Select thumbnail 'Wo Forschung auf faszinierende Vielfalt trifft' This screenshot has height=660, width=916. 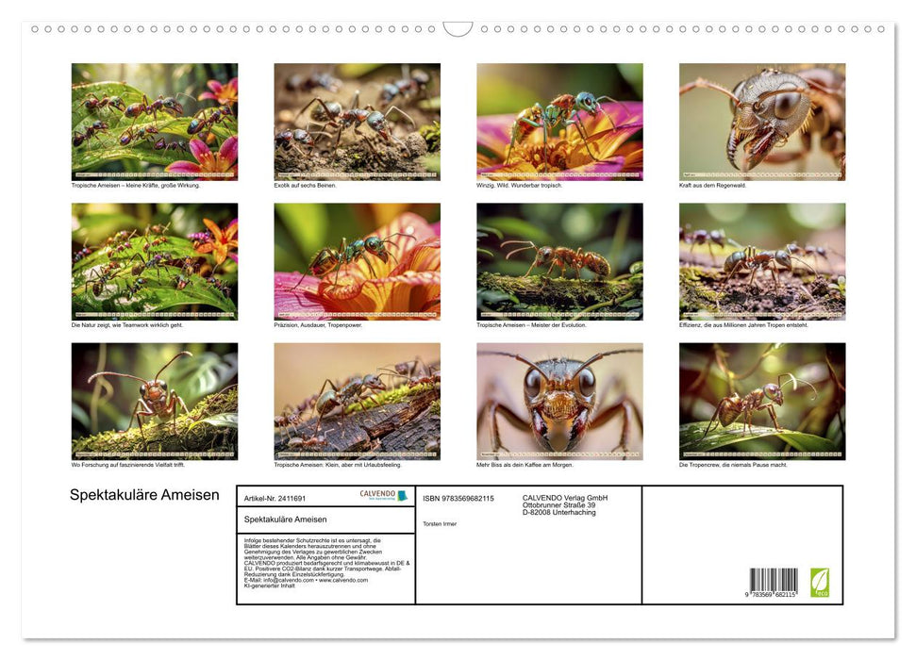155,402
